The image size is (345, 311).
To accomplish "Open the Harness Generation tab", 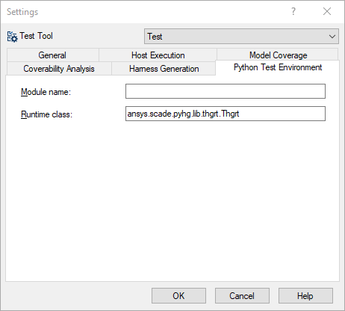I will [164, 69].
